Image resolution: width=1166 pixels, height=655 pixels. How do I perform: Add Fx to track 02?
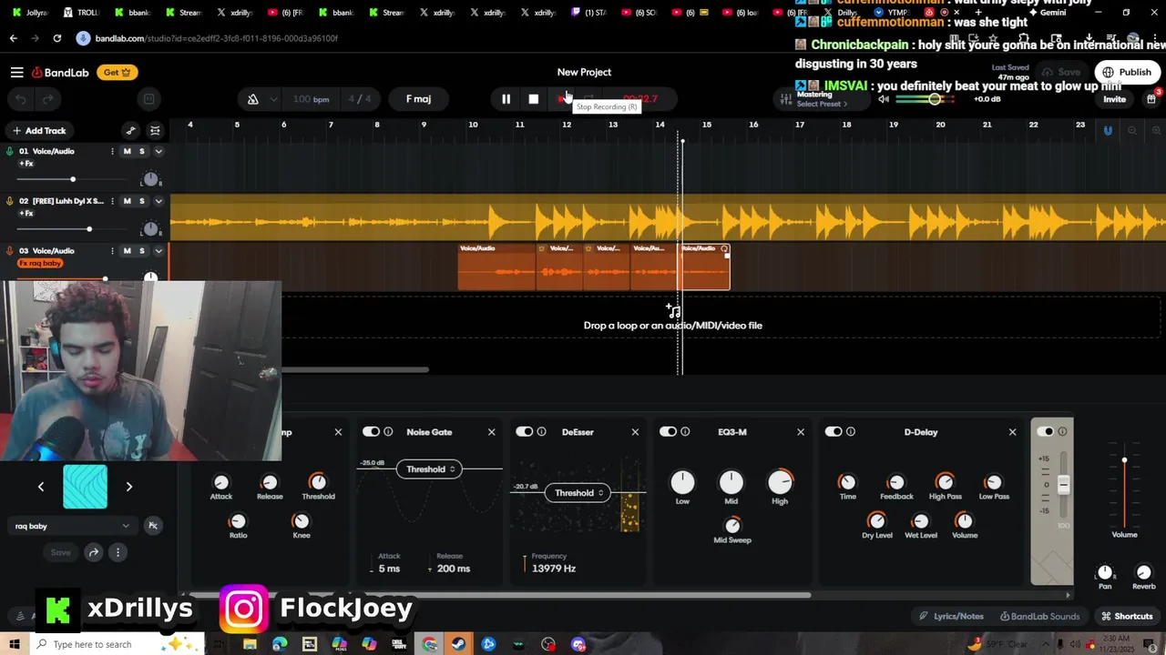click(26, 214)
